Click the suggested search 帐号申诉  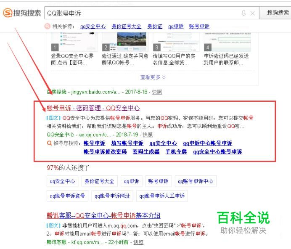(94, 143)
